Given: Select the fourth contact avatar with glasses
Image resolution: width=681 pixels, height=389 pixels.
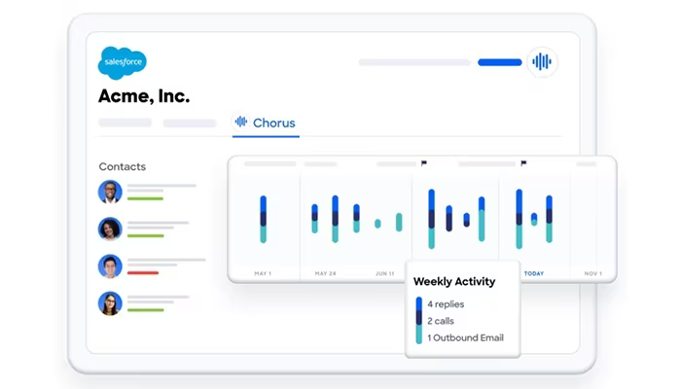Looking at the screenshot, I should click(110, 303).
